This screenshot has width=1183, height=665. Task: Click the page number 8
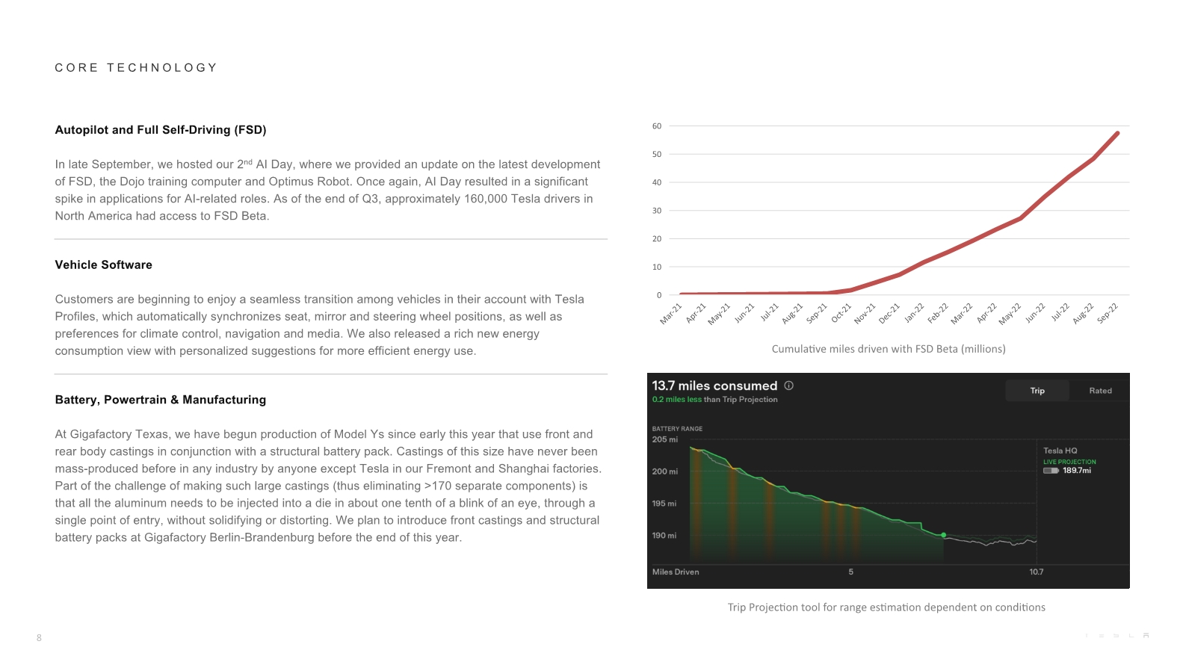click(x=39, y=638)
